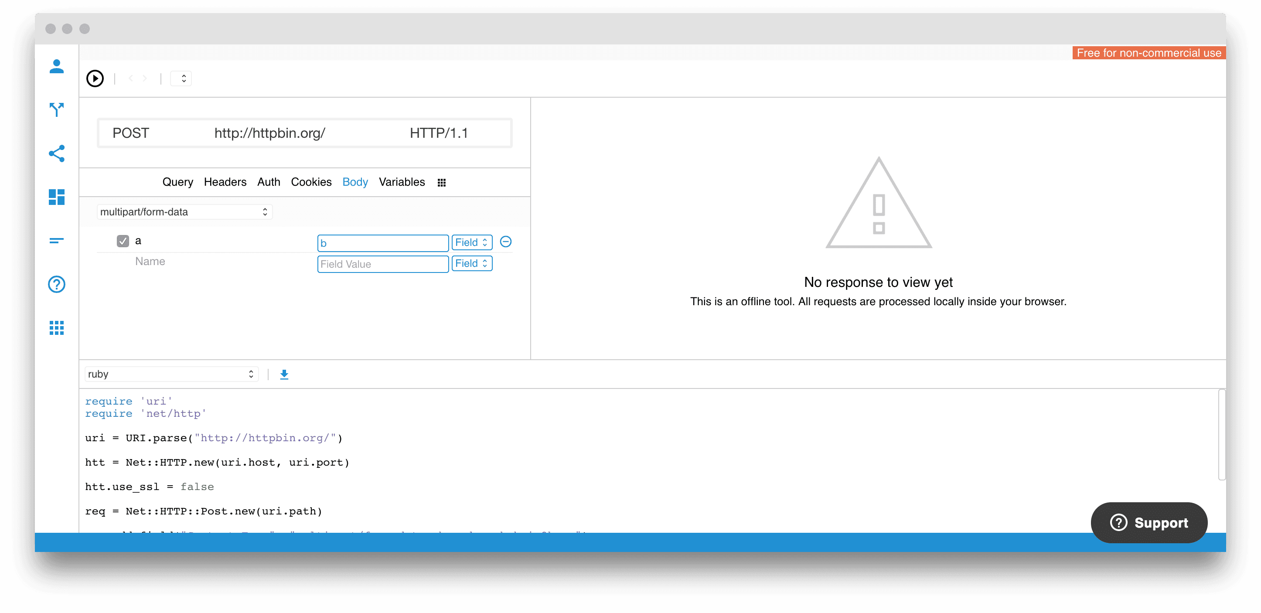Switch to the Headers tab
Image resolution: width=1261 pixels, height=613 pixels.
point(225,182)
